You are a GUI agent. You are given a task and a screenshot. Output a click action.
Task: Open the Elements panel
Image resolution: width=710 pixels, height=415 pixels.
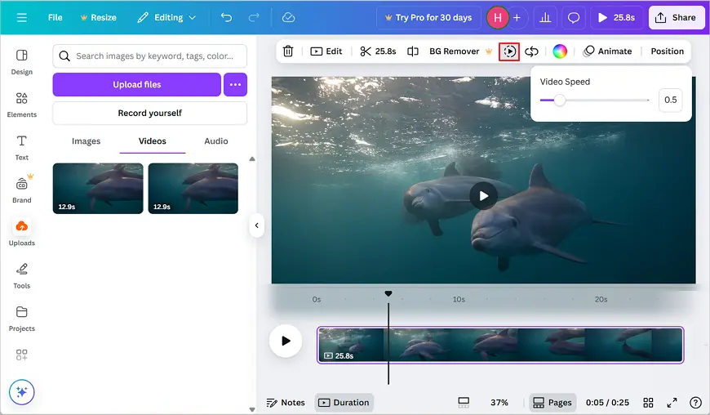[22, 105]
